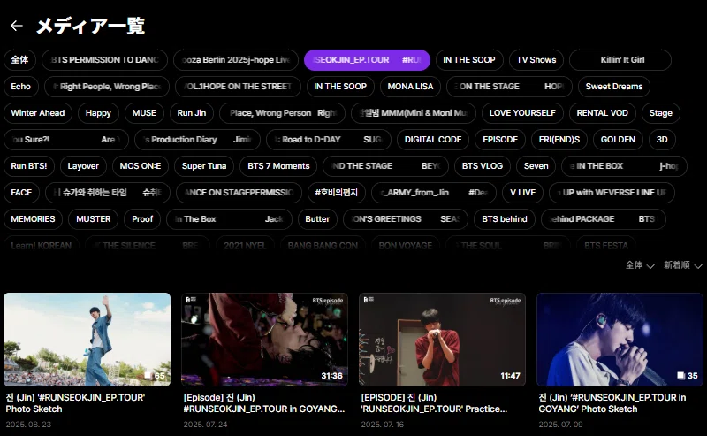Filter by the BTS VLOG chip

[482, 166]
